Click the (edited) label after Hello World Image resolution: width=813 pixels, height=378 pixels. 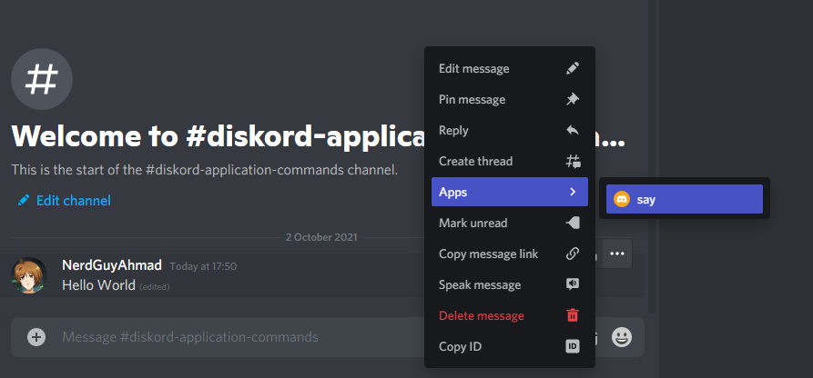click(x=155, y=286)
